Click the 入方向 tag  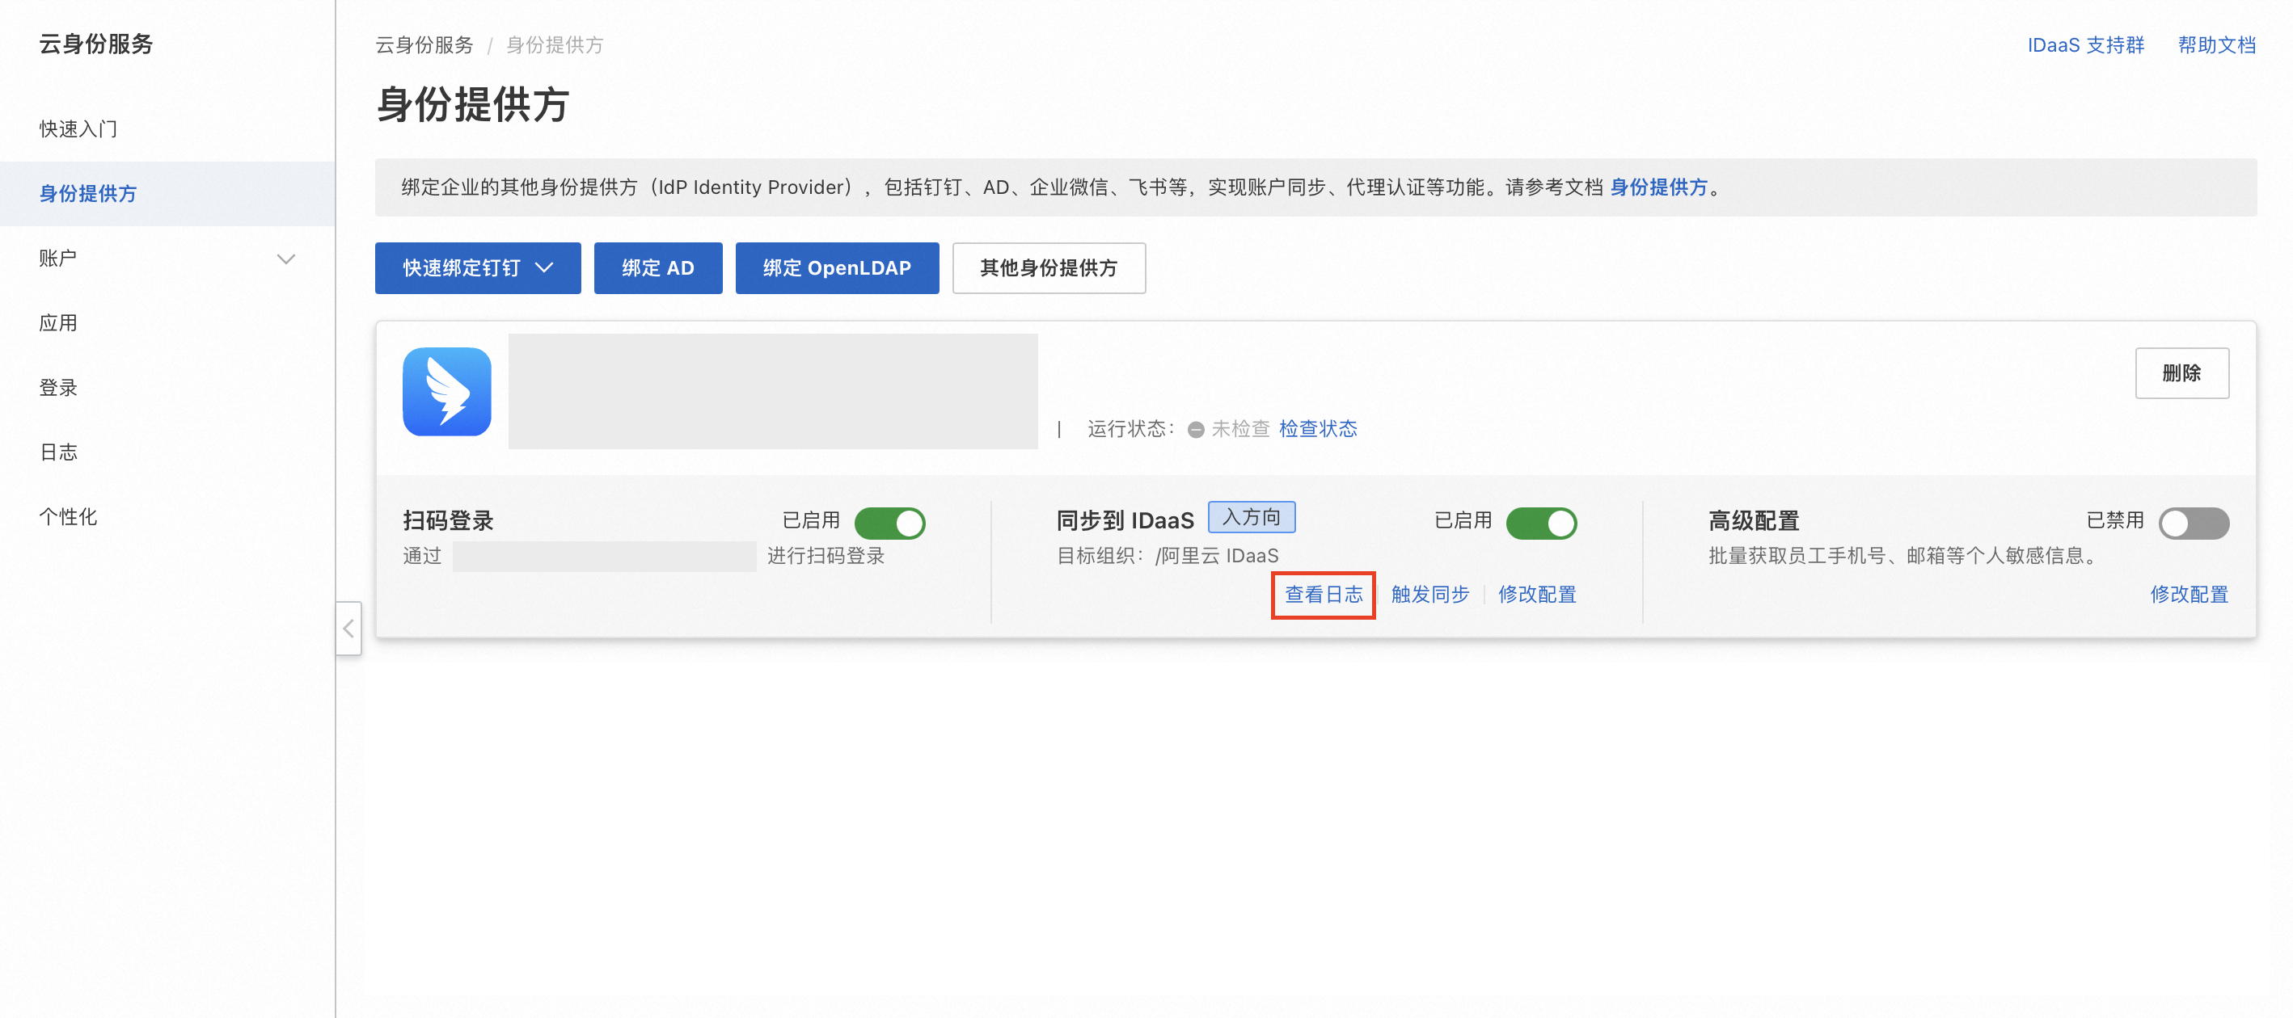1251,517
